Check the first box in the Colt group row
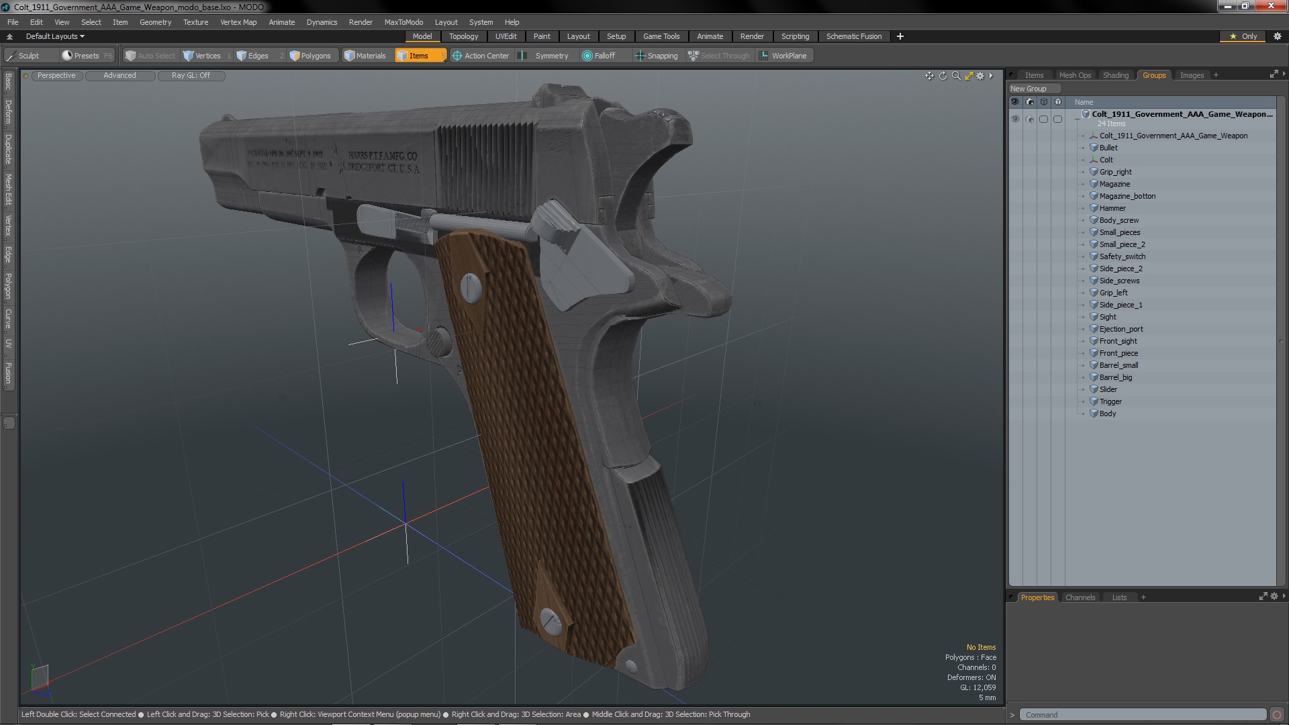 tap(1043, 119)
